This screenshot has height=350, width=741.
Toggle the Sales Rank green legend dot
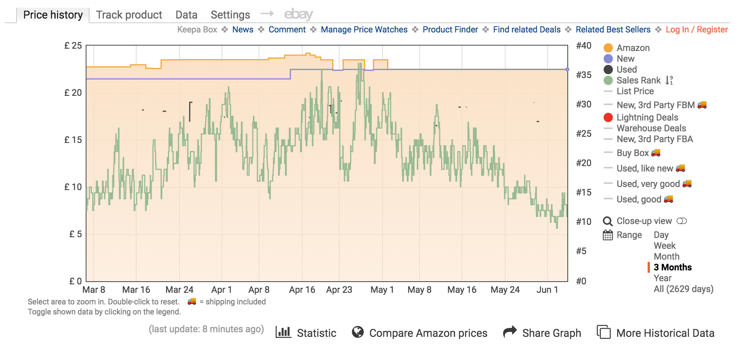click(608, 80)
